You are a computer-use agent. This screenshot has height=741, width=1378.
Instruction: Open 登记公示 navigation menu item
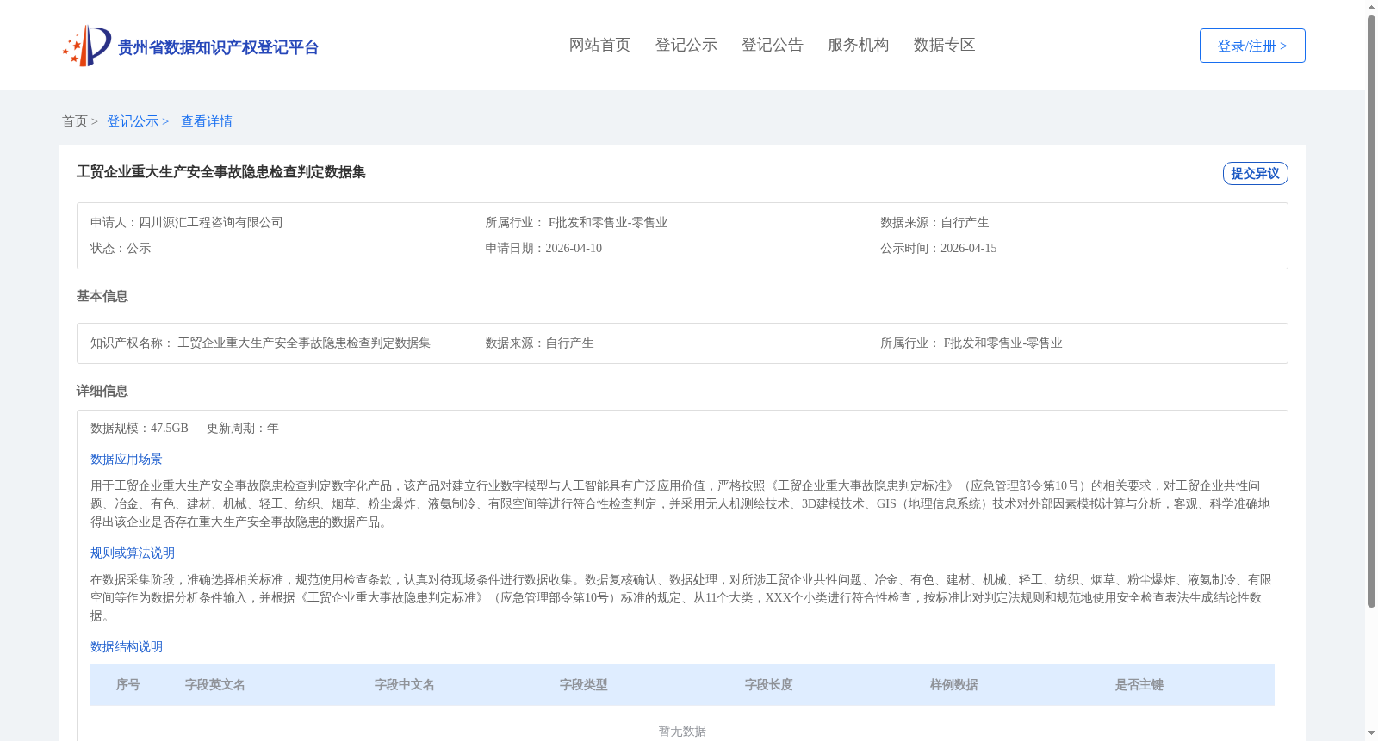pos(686,45)
